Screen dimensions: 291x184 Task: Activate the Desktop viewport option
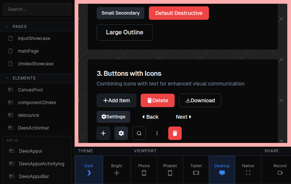pyautogui.click(x=222, y=169)
